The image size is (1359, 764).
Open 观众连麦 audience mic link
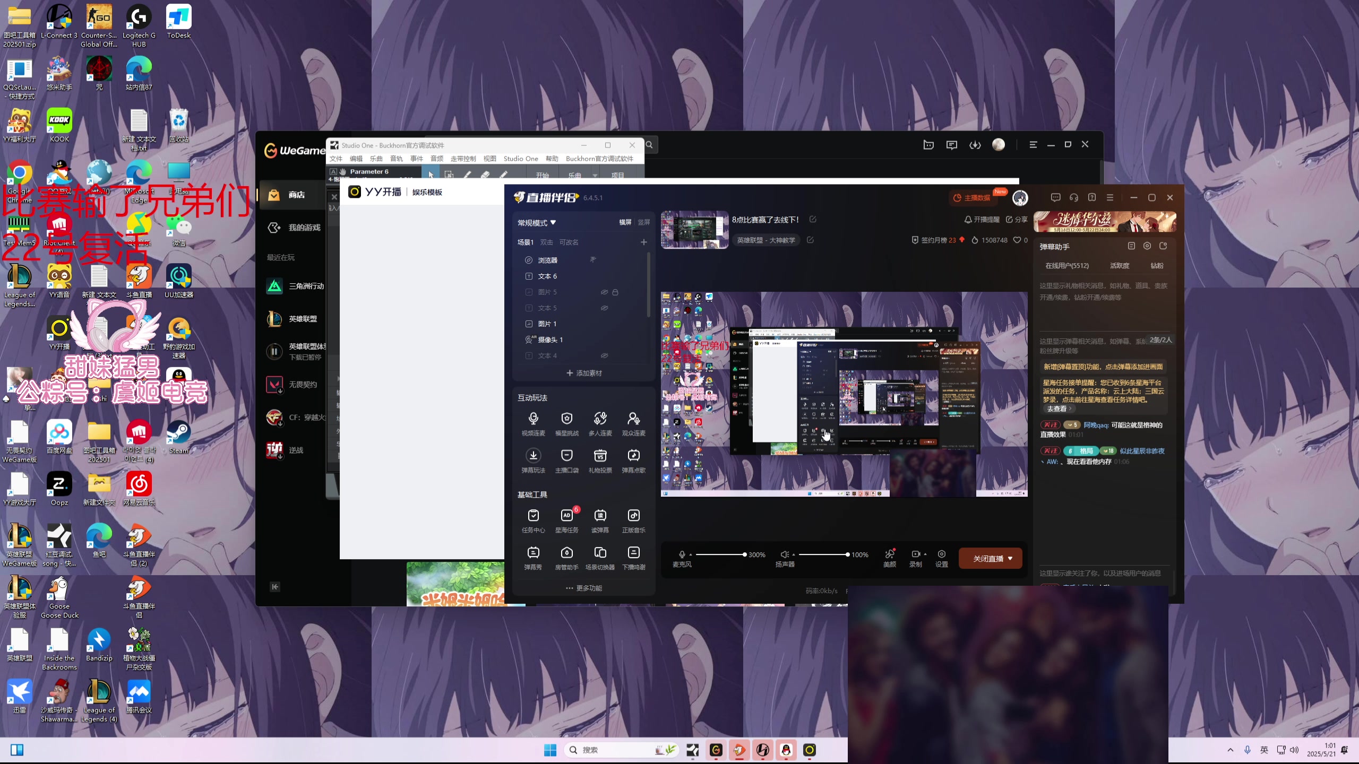click(633, 424)
